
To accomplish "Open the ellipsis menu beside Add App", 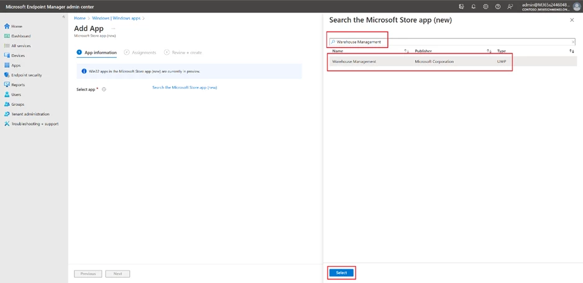I will (x=113, y=28).
